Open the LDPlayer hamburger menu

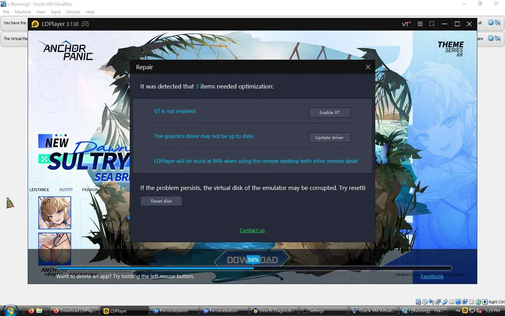point(420,24)
